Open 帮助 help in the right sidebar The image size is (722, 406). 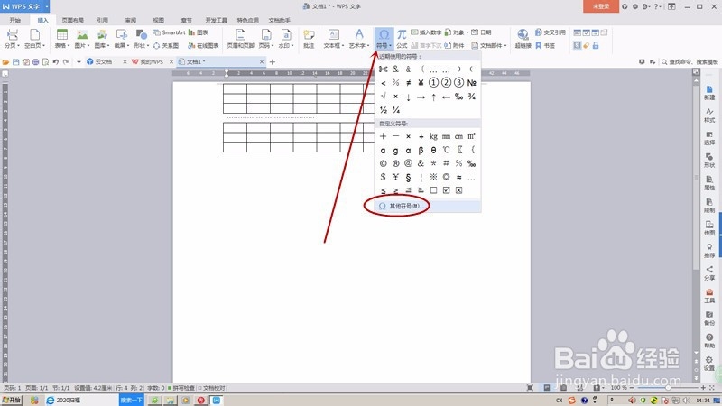[x=709, y=341]
